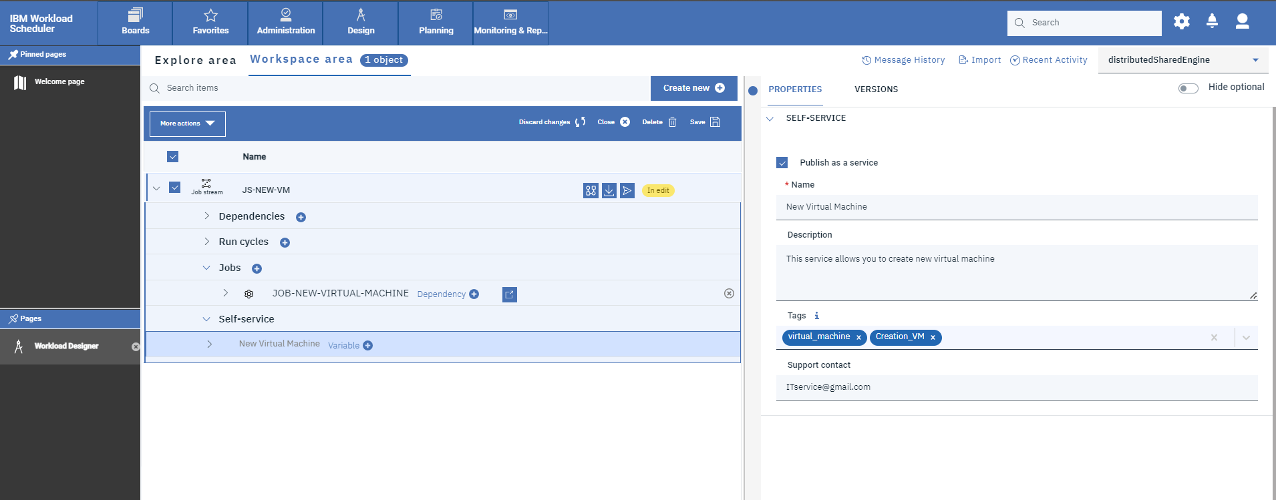Open JOB-NEW-VIRTUAL-MACHINE in external link icon
Image resolution: width=1276 pixels, height=500 pixels.
[509, 294]
